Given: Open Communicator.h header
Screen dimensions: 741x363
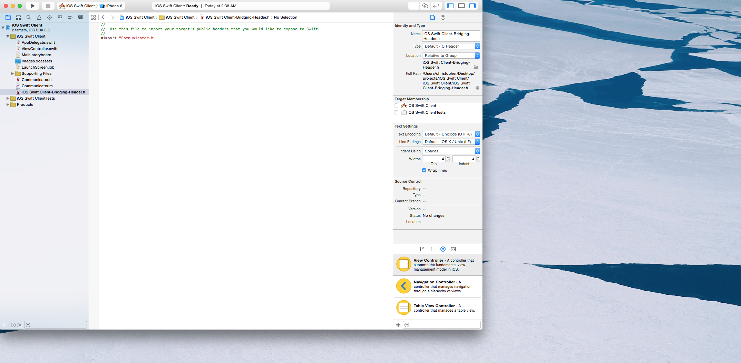Looking at the screenshot, I should [36, 80].
